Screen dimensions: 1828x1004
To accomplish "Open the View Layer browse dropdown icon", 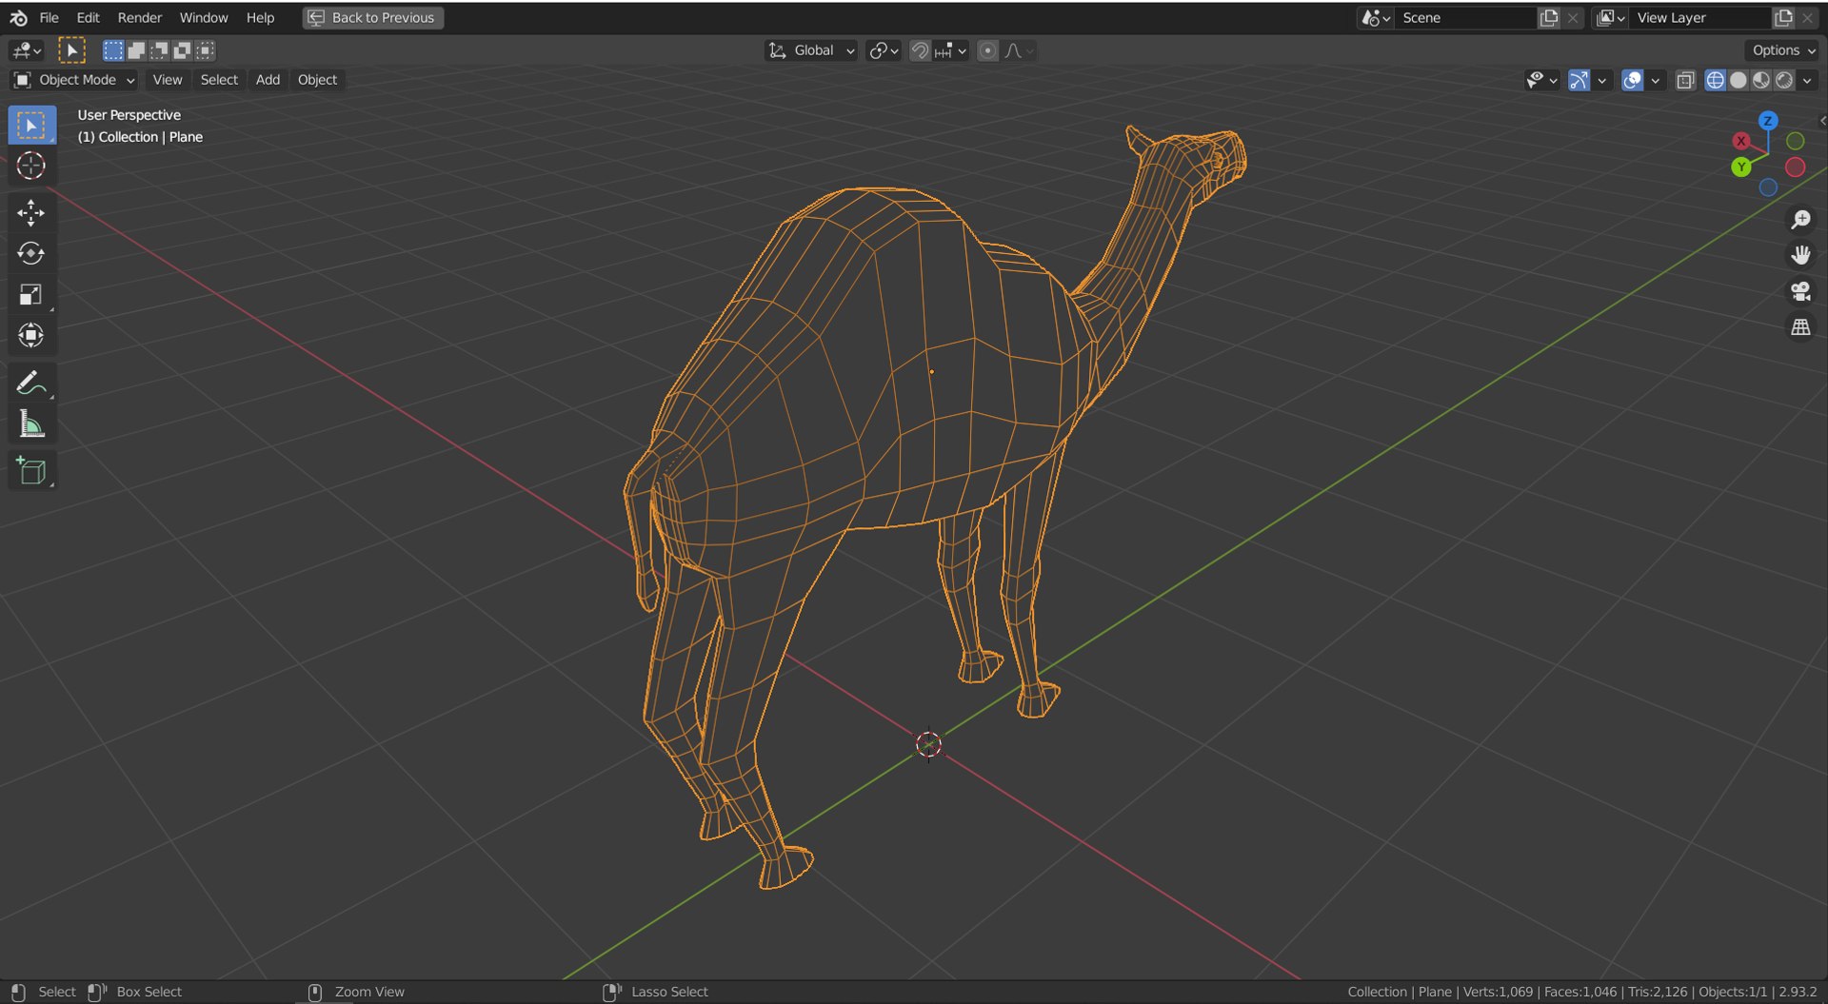I will (x=1611, y=17).
